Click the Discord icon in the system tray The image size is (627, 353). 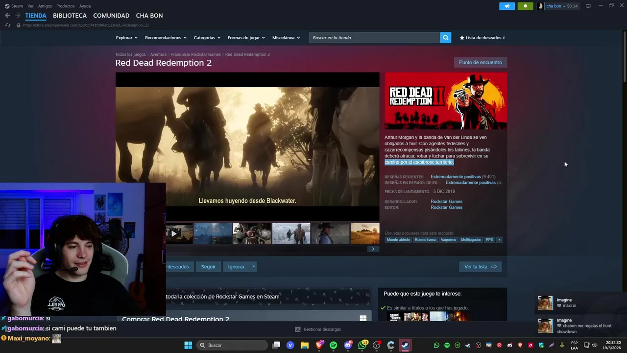510,345
